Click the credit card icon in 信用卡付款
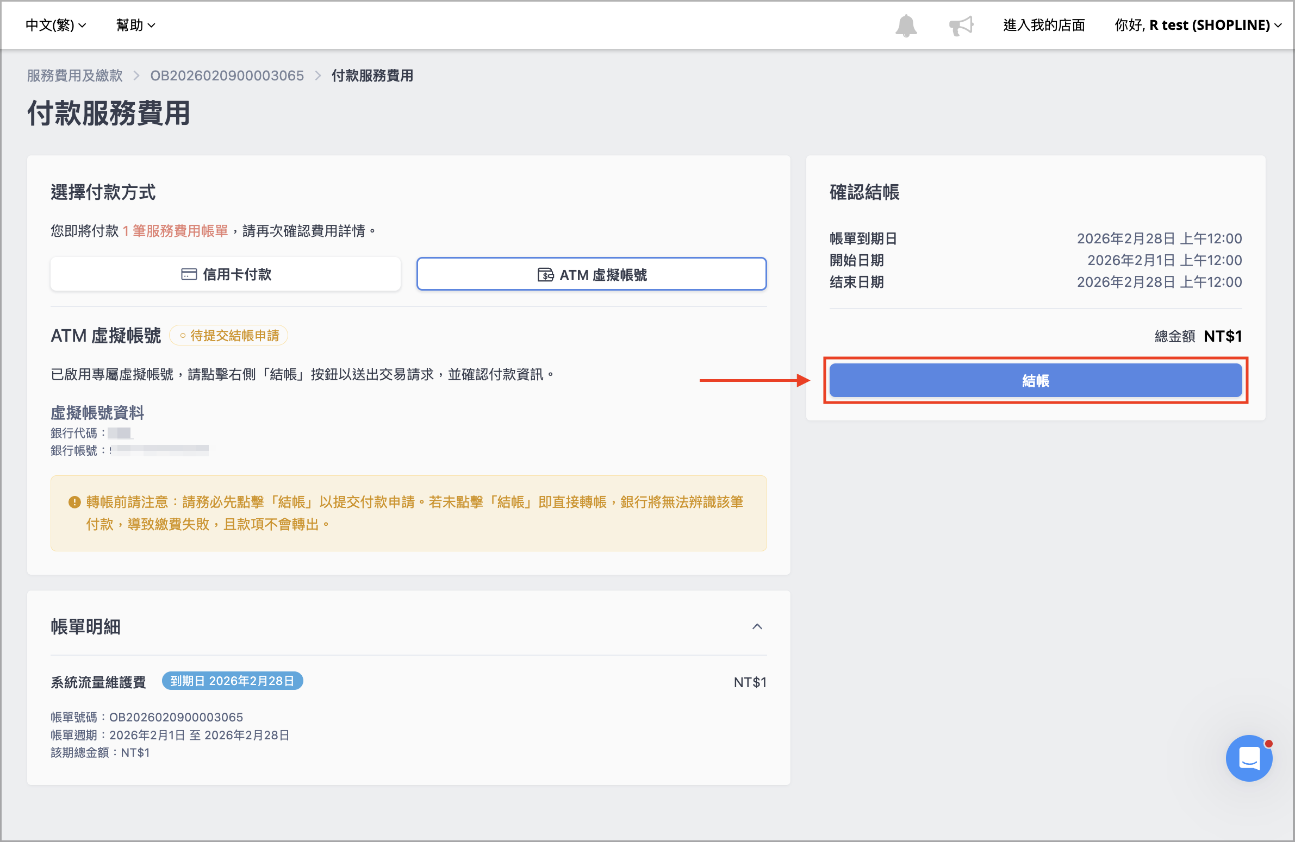 coord(189,274)
